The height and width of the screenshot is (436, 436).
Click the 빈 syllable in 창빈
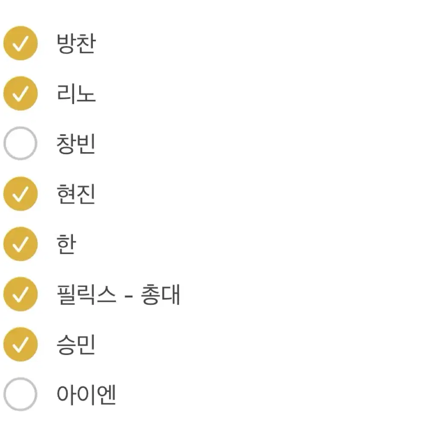coord(86,144)
